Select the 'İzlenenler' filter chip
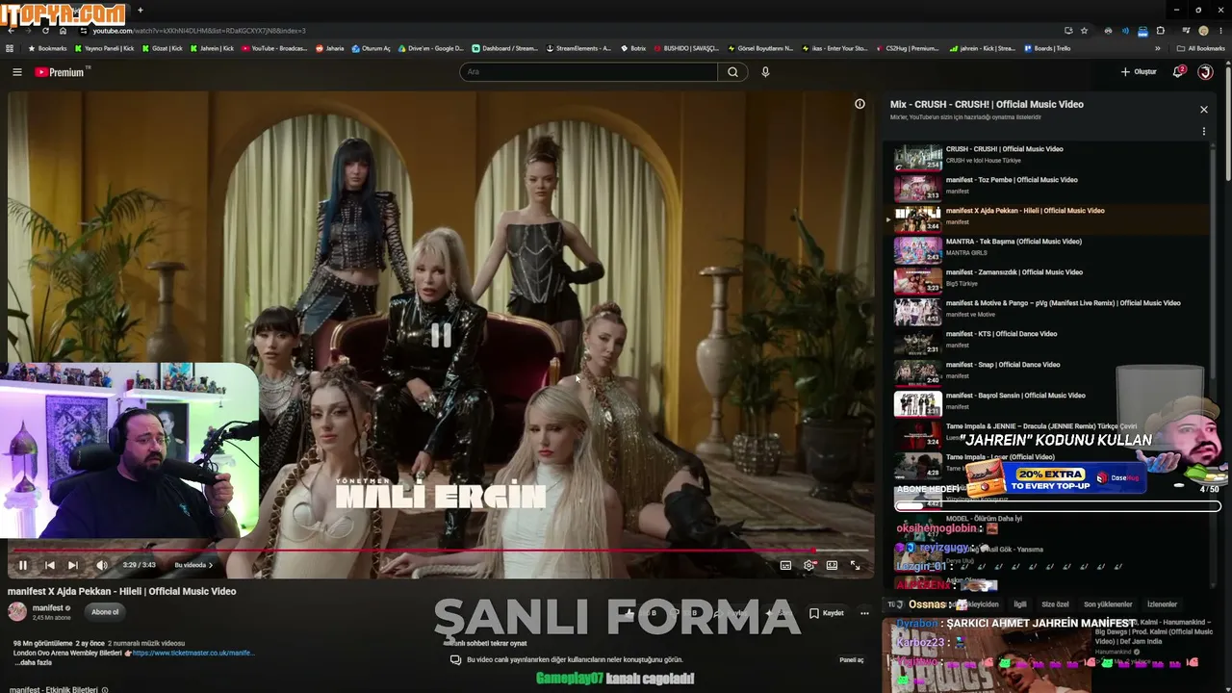 pos(1162,604)
